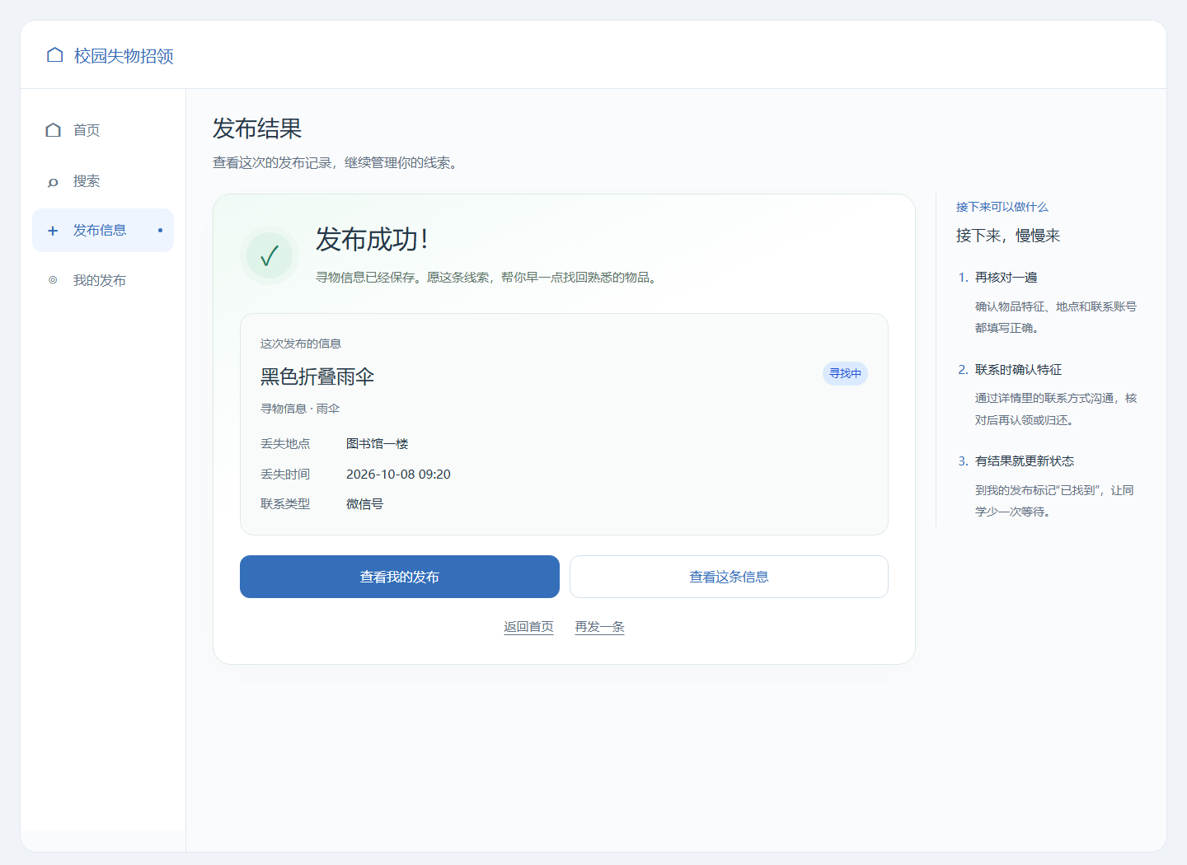This screenshot has width=1187, height=865.
Task: Click the 这次发布的信息 label
Action: pos(301,344)
